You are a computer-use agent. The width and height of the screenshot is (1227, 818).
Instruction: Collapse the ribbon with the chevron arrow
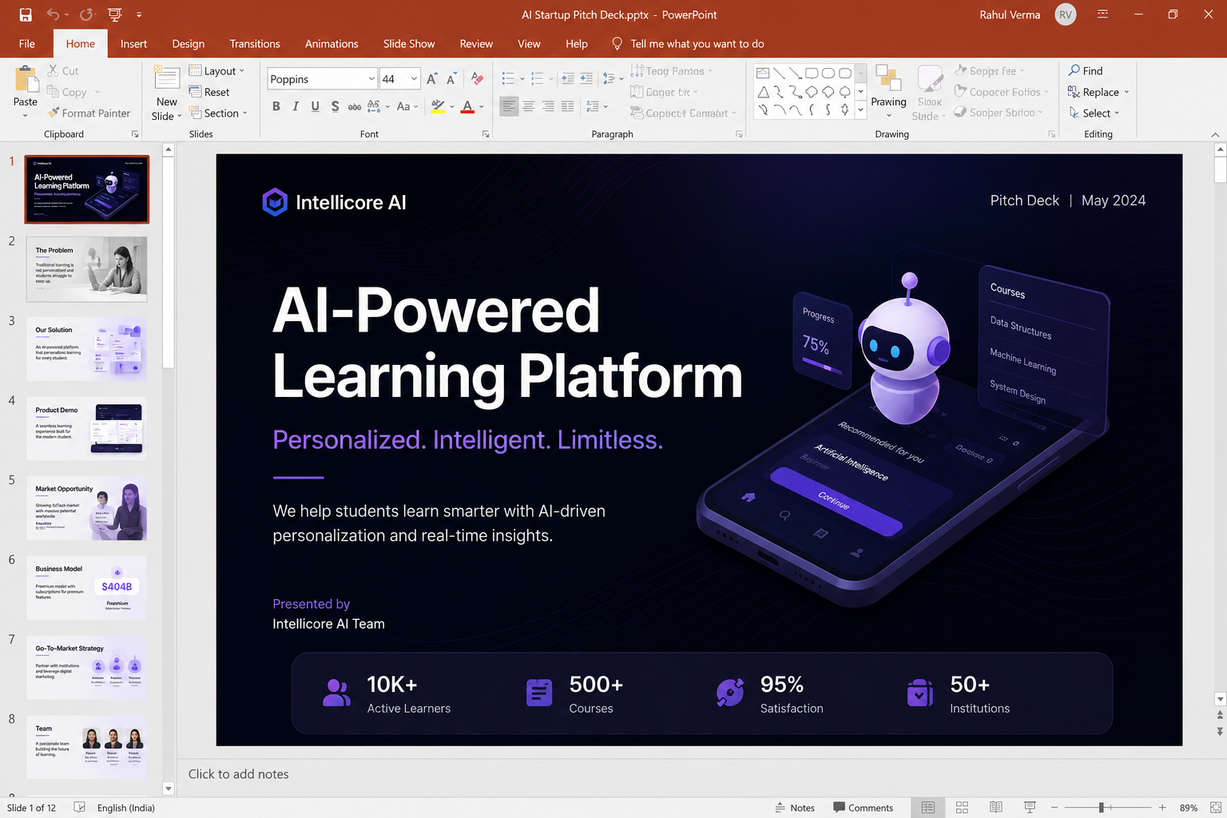(x=1215, y=134)
